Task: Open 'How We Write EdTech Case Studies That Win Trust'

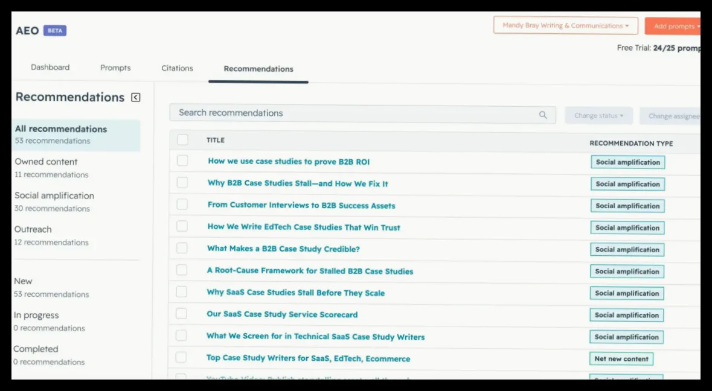Action: point(304,227)
